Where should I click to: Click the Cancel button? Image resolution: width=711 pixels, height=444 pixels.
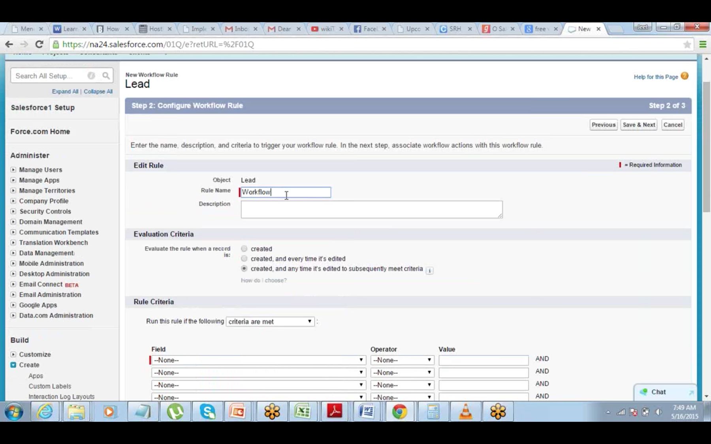(673, 125)
